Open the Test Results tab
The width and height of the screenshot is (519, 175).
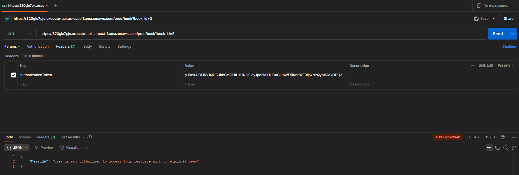click(70, 137)
